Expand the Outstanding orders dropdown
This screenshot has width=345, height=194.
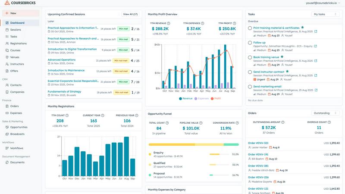pyautogui.click(x=325, y=113)
